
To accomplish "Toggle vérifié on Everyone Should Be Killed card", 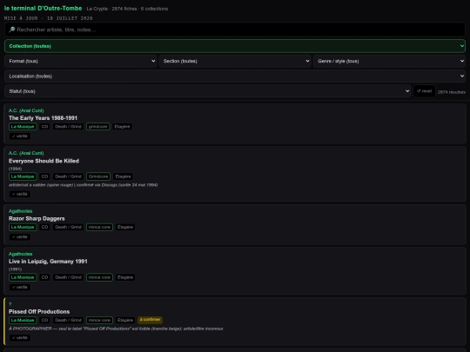I will (20, 195).
